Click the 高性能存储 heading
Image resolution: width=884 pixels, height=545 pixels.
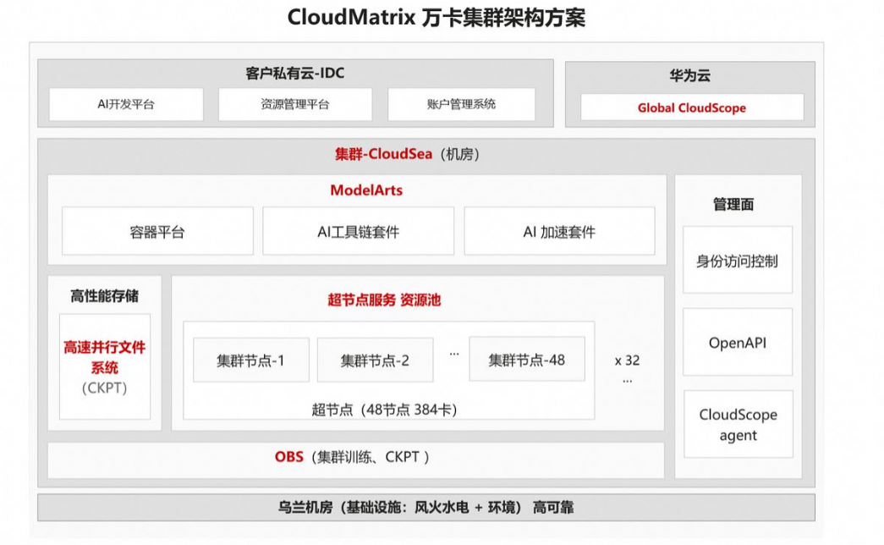(x=104, y=295)
